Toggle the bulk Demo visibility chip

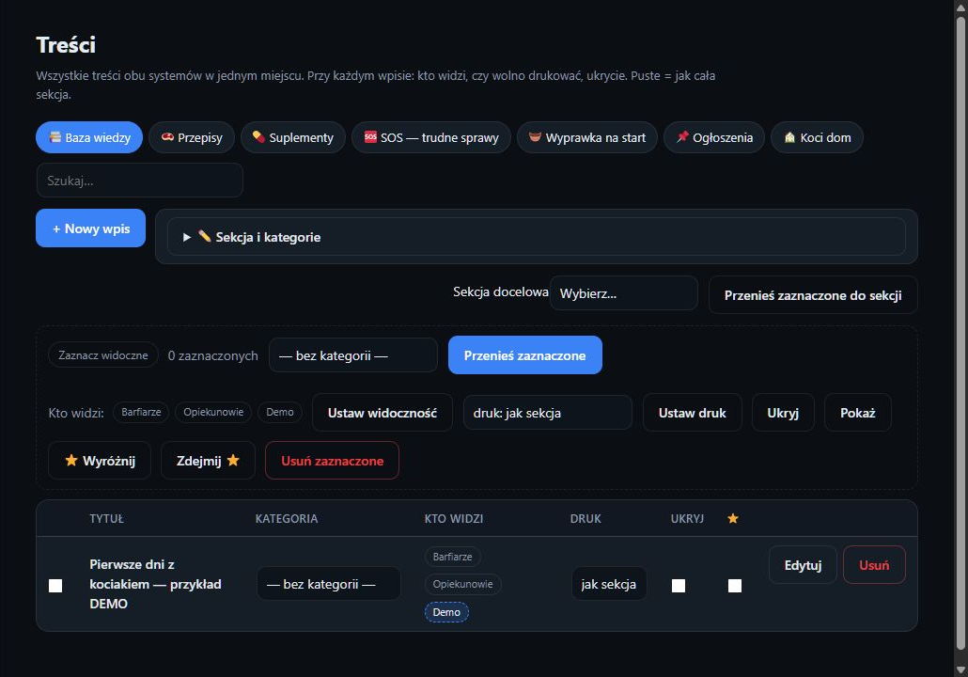pos(280,412)
